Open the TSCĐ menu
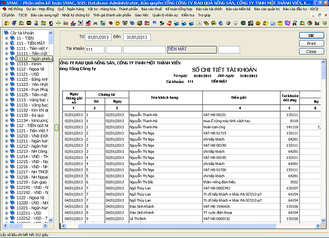This screenshot has width=329, height=238. [22, 15]
